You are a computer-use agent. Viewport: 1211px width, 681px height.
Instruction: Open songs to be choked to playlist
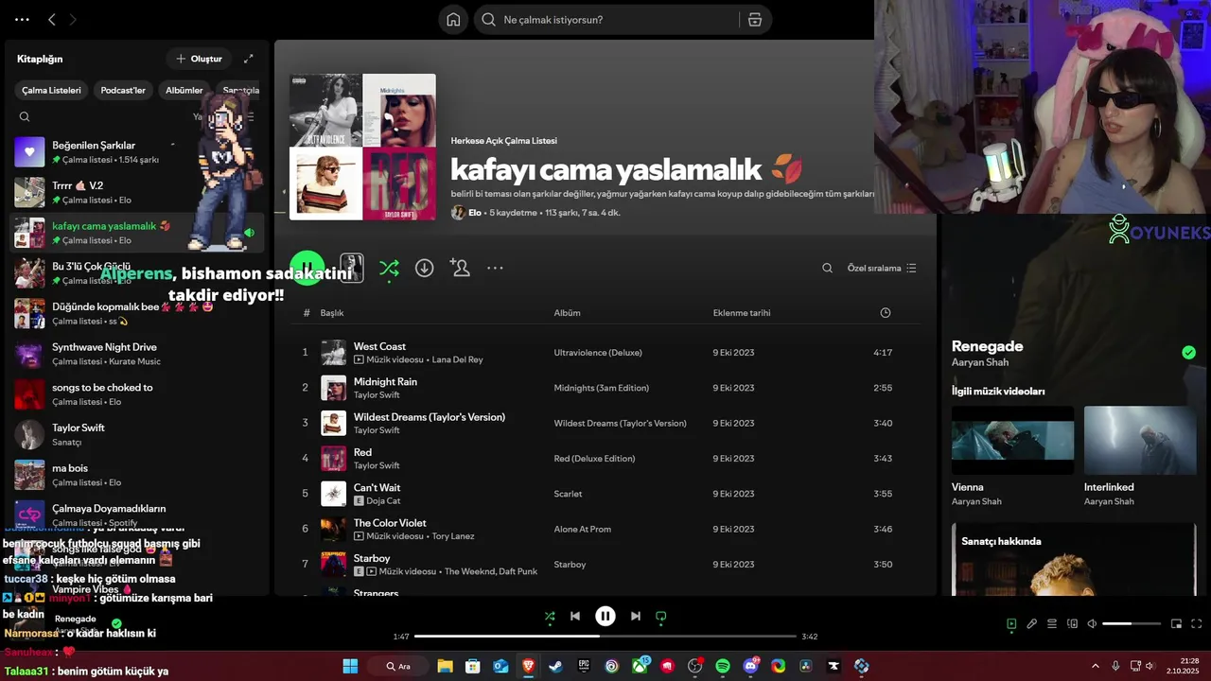[137, 394]
